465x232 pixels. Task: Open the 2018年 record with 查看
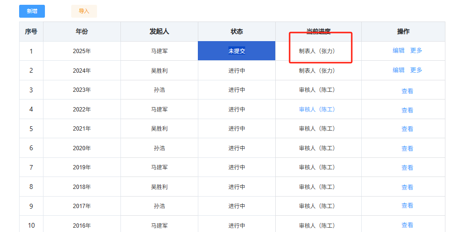click(407, 187)
